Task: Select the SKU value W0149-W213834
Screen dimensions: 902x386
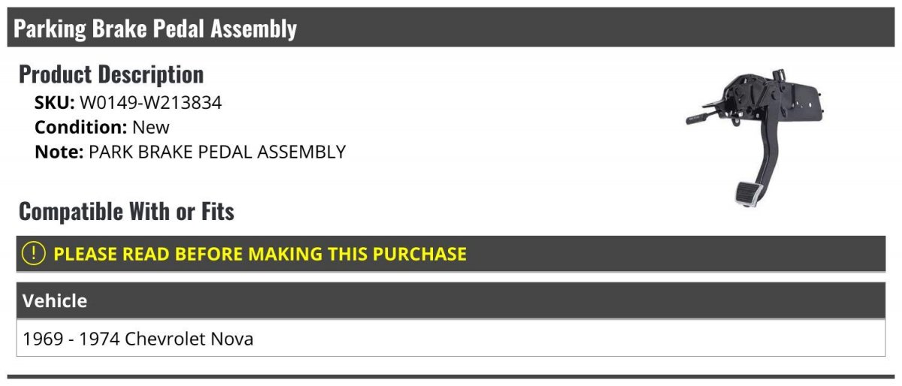Action: (151, 103)
